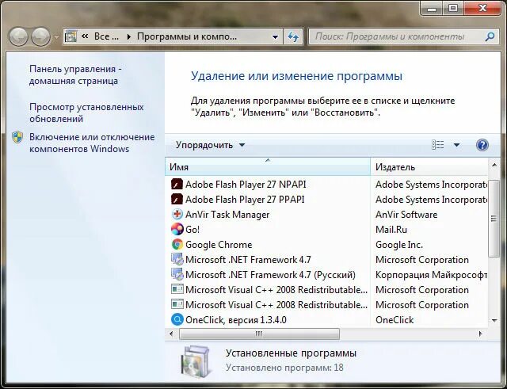507x389 pixels.
Task: Click the installed programs icon at bottom
Action: coord(196,361)
